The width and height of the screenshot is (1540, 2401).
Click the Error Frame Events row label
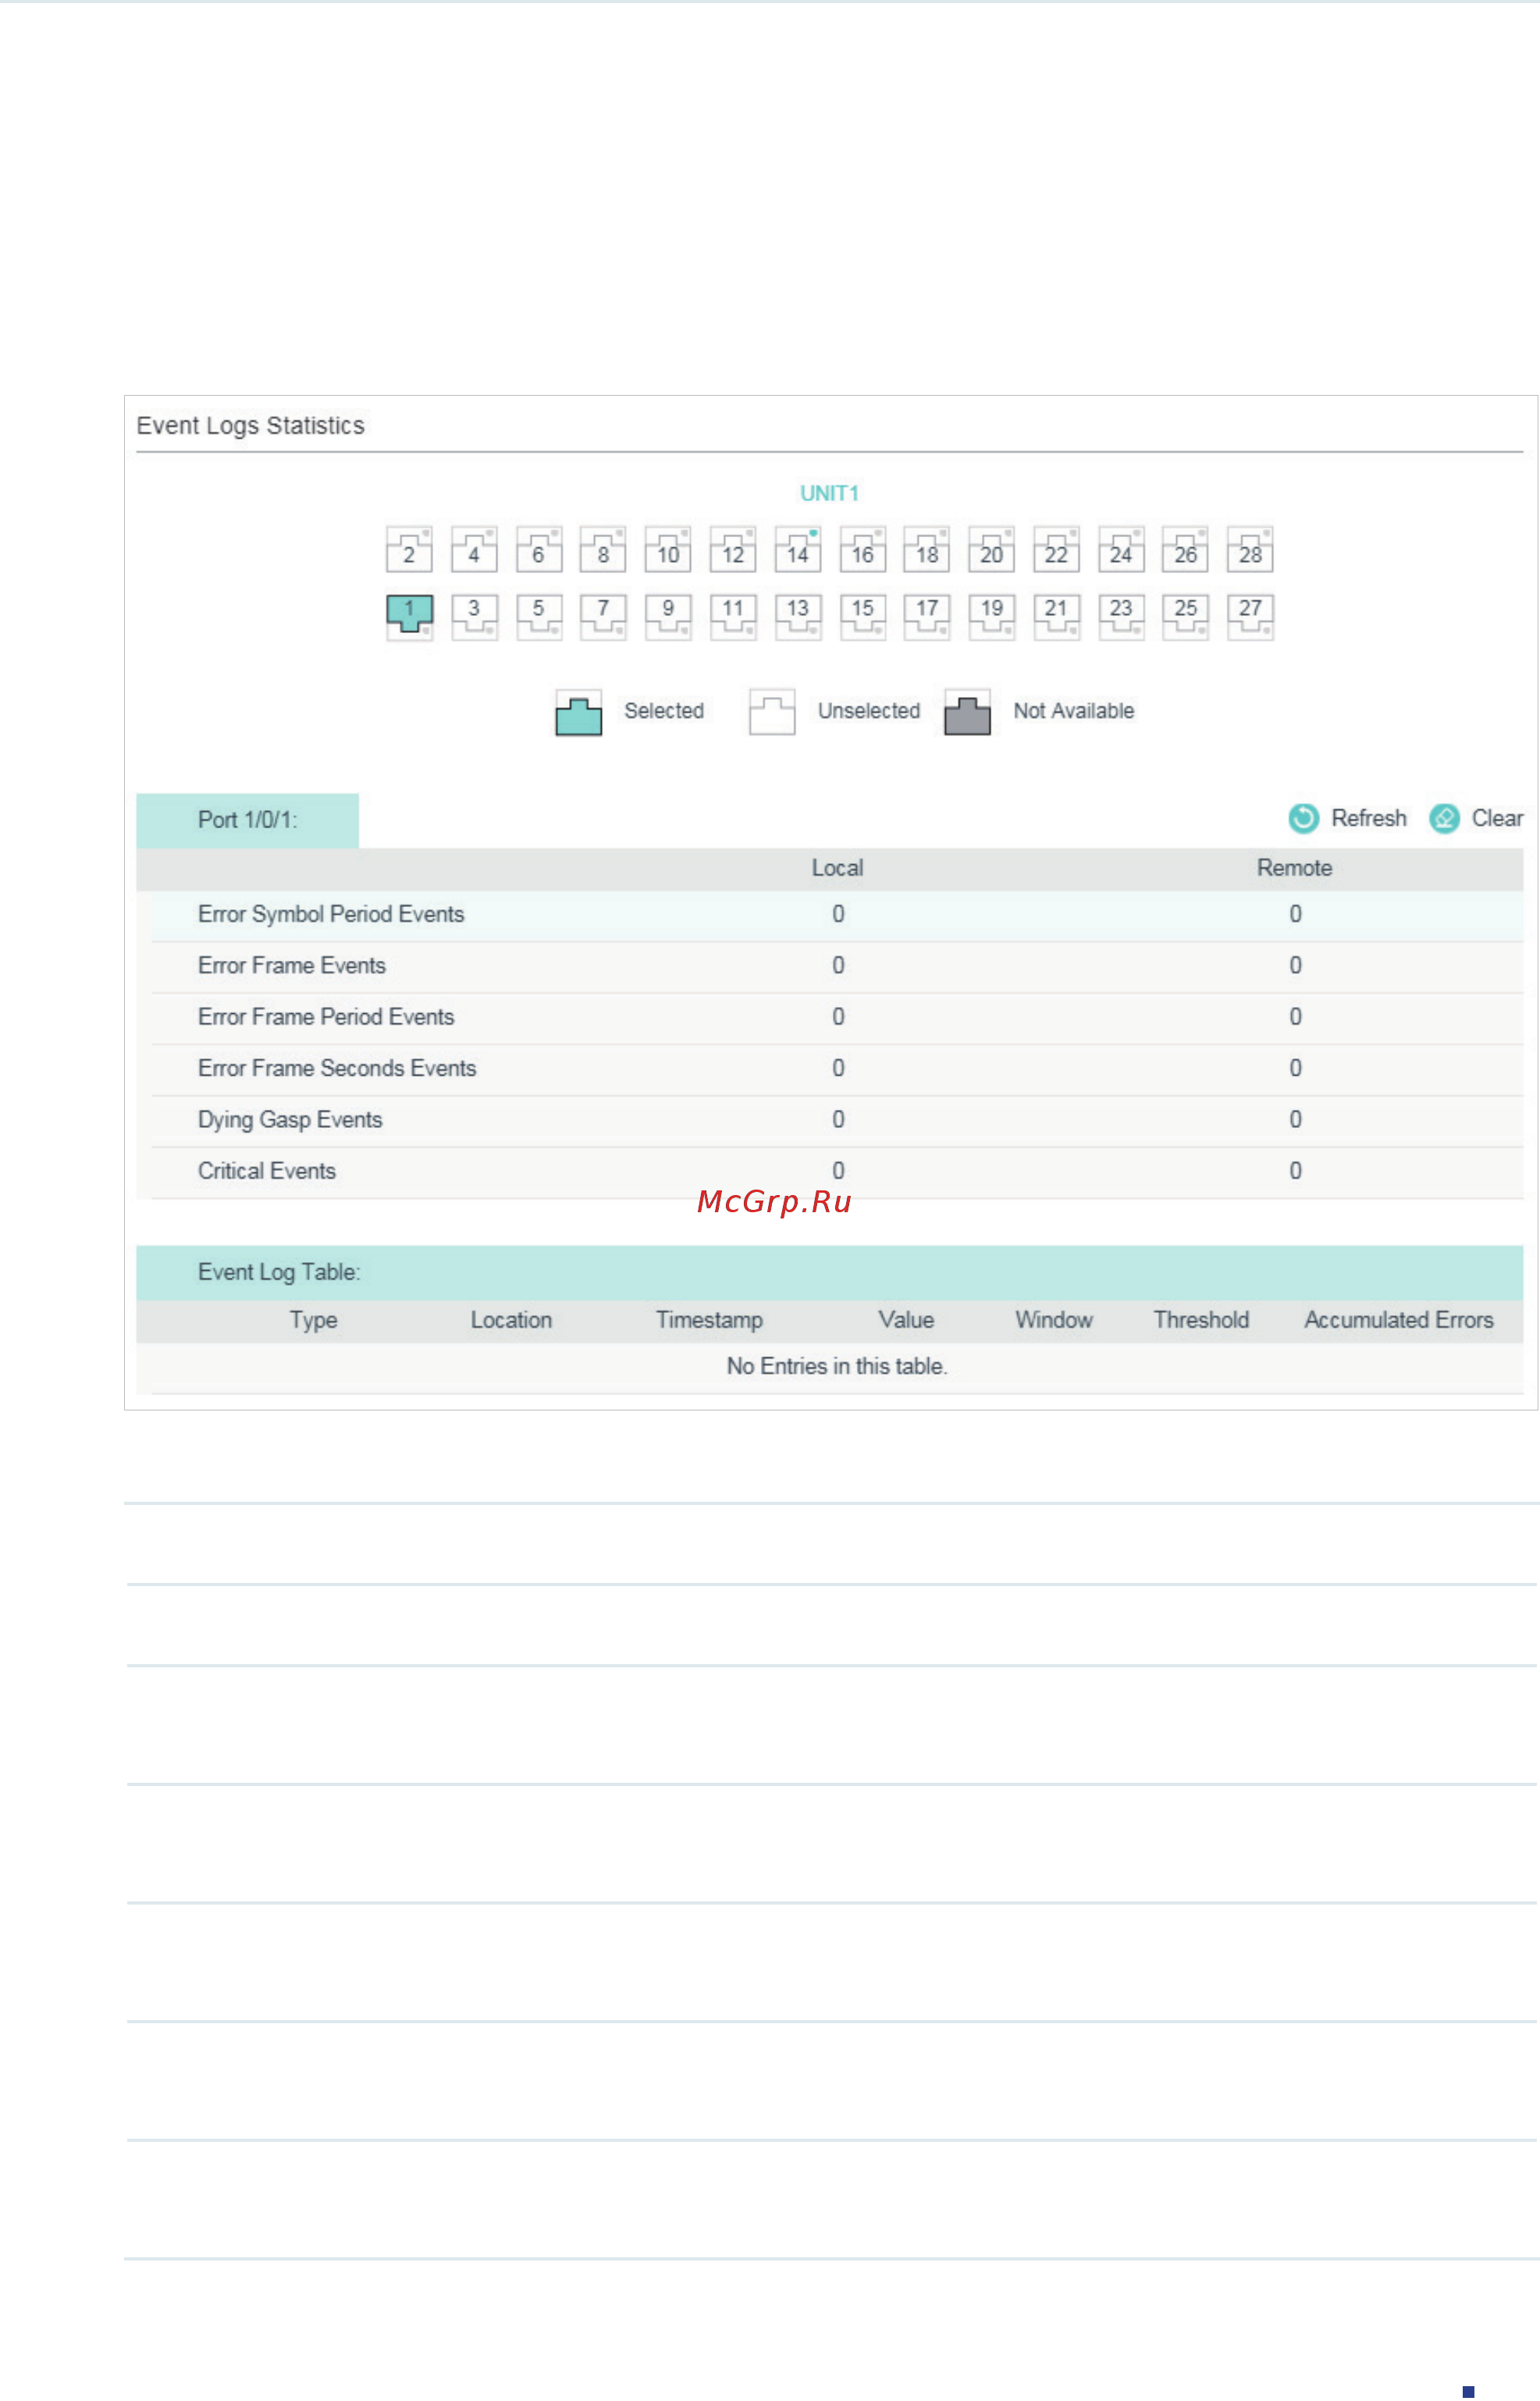292,965
